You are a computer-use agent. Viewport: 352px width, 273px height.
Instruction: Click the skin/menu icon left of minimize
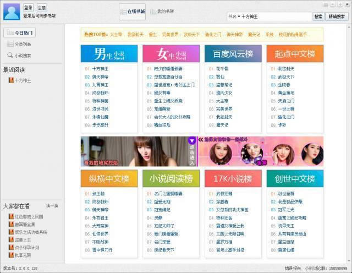pyautogui.click(x=326, y=4)
